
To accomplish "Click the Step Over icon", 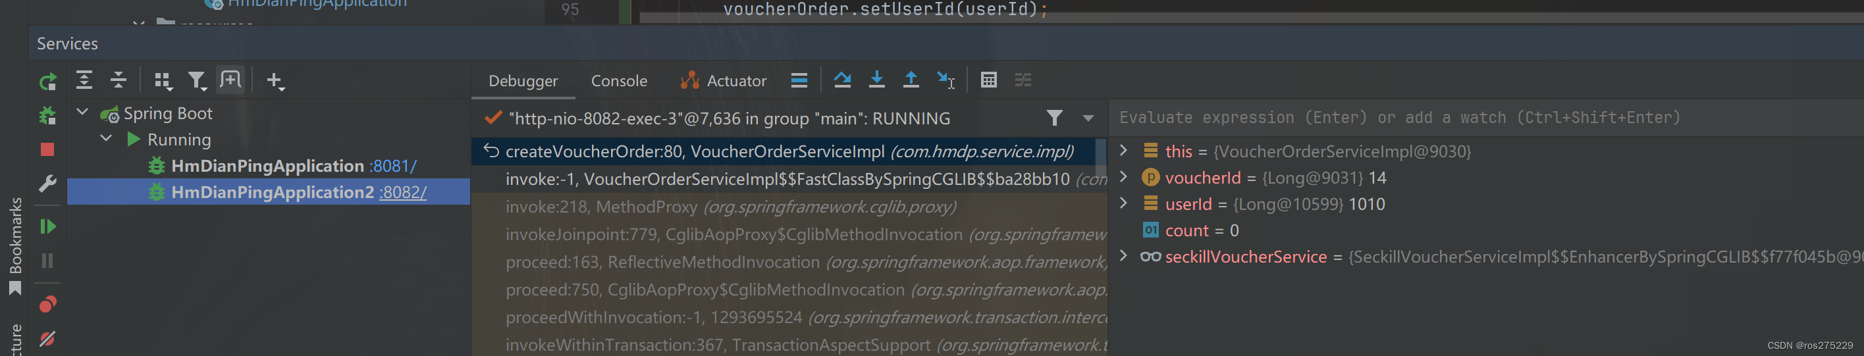I will click(842, 80).
